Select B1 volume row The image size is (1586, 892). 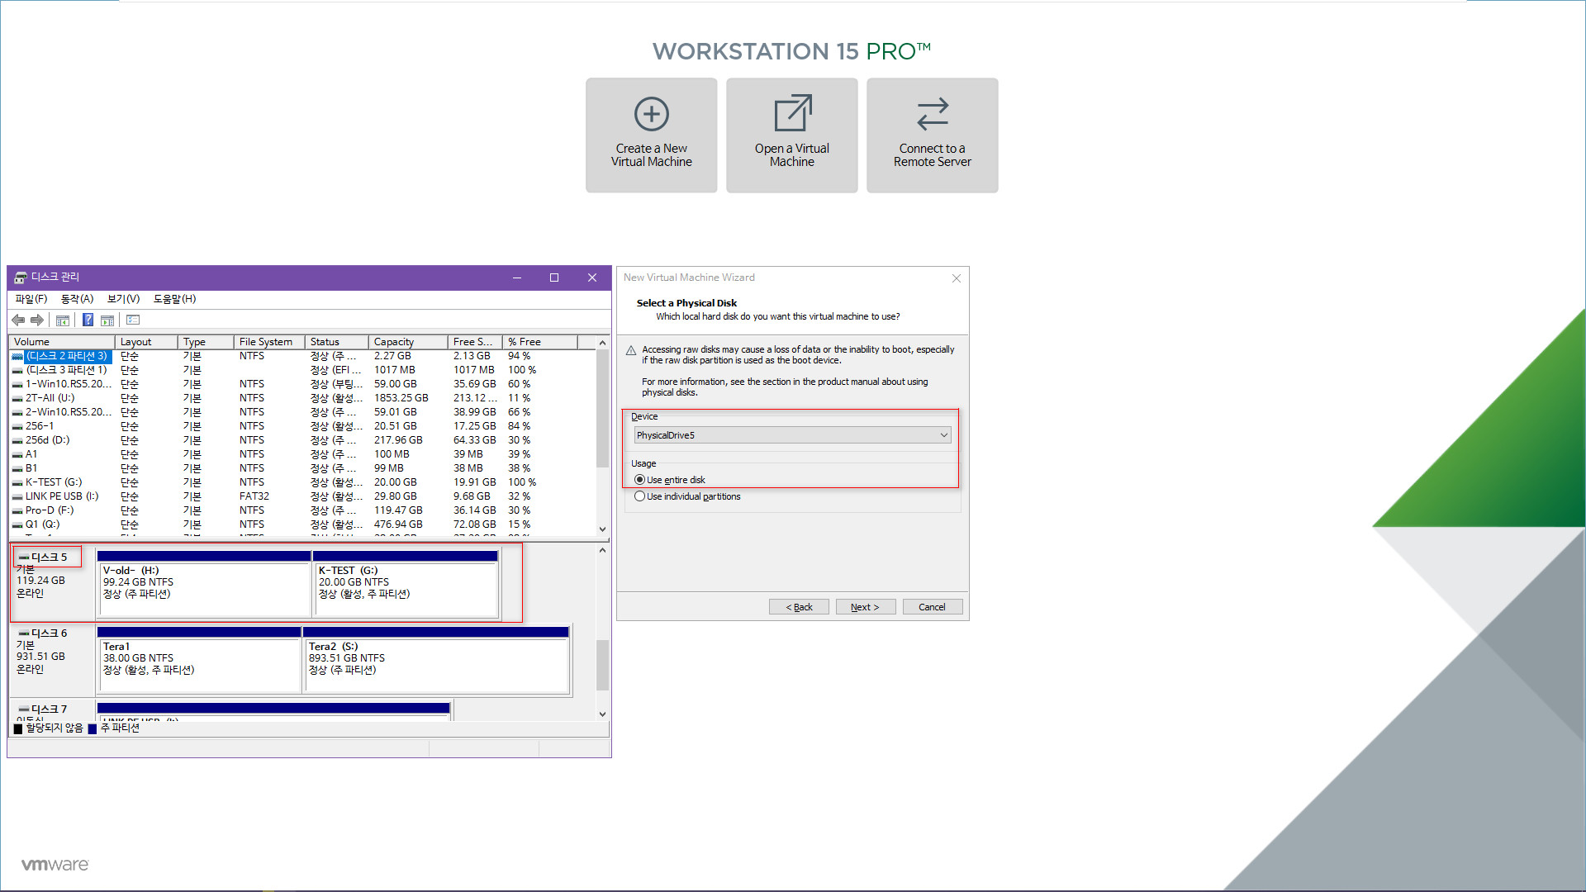tap(302, 468)
